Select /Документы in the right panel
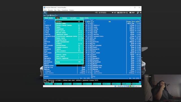This screenshot has width=181, height=102. tap(96, 58)
